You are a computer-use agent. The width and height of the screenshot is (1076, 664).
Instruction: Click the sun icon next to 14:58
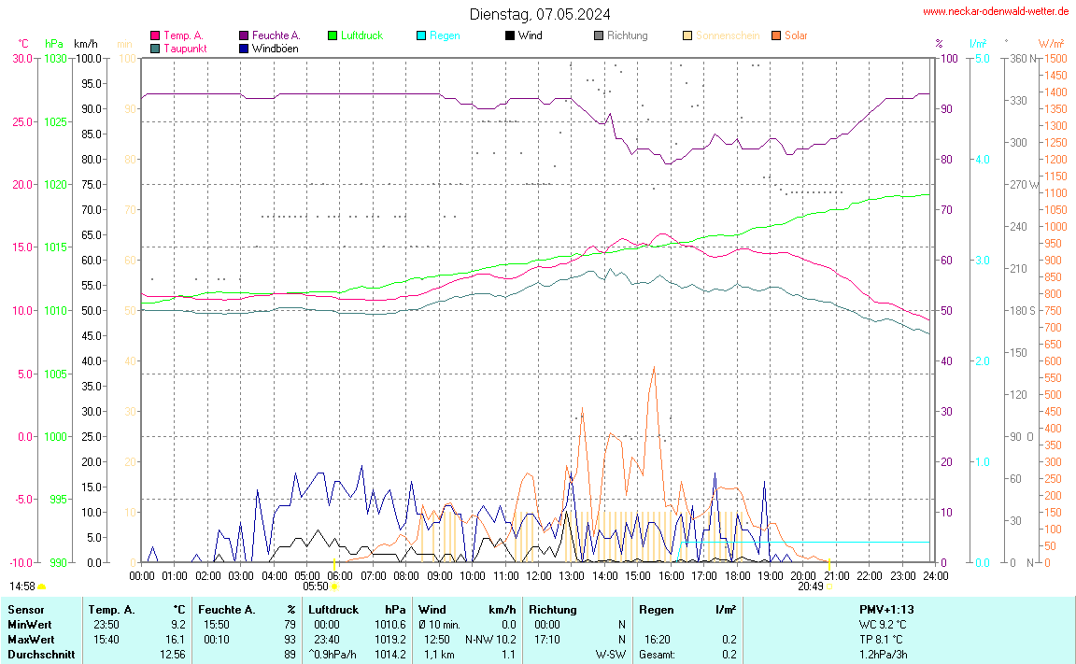pos(42,586)
